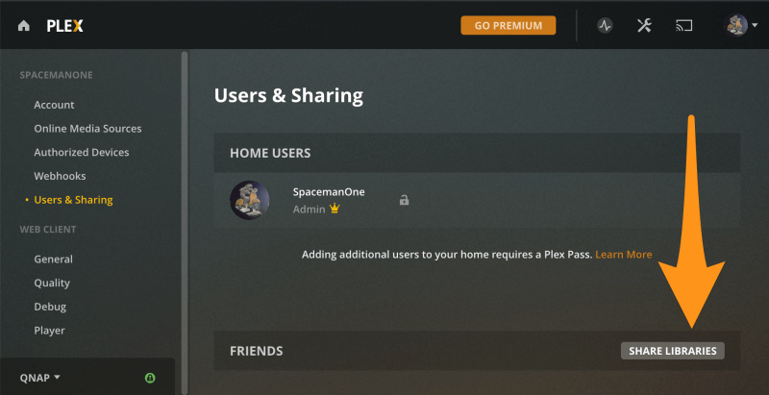769x395 pixels.
Task: Go to Authorized Devices
Action: tap(82, 152)
